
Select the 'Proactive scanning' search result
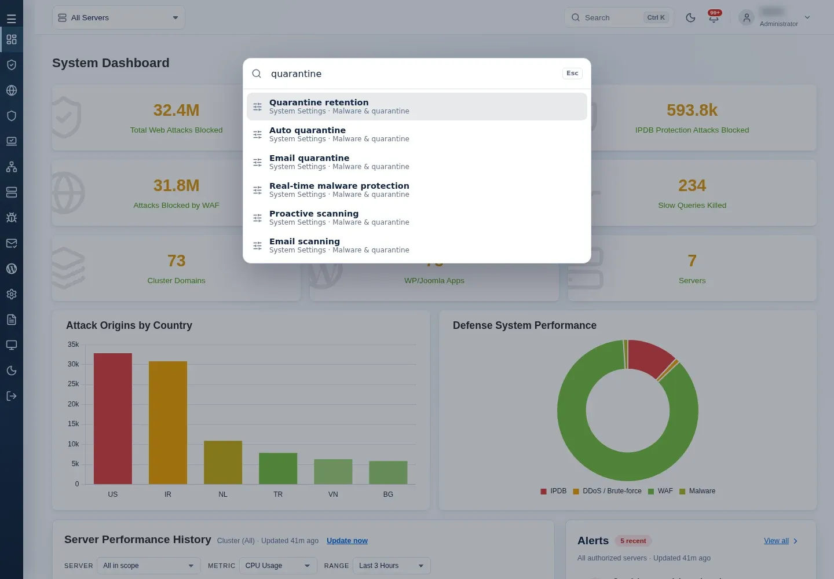point(417,218)
